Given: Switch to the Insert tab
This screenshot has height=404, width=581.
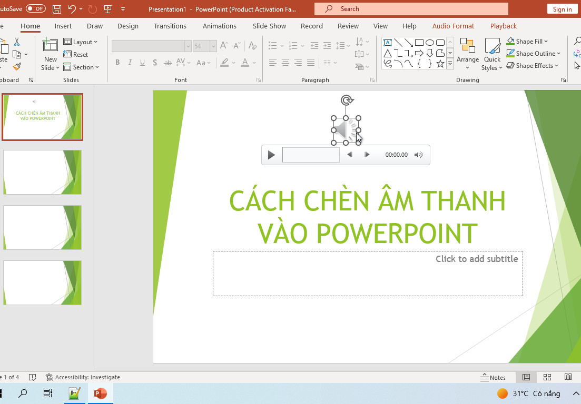Looking at the screenshot, I should (x=63, y=26).
